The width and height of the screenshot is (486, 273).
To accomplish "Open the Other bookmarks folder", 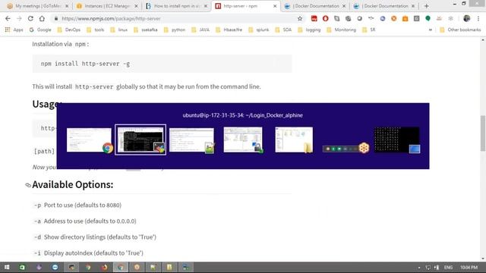I will point(460,30).
